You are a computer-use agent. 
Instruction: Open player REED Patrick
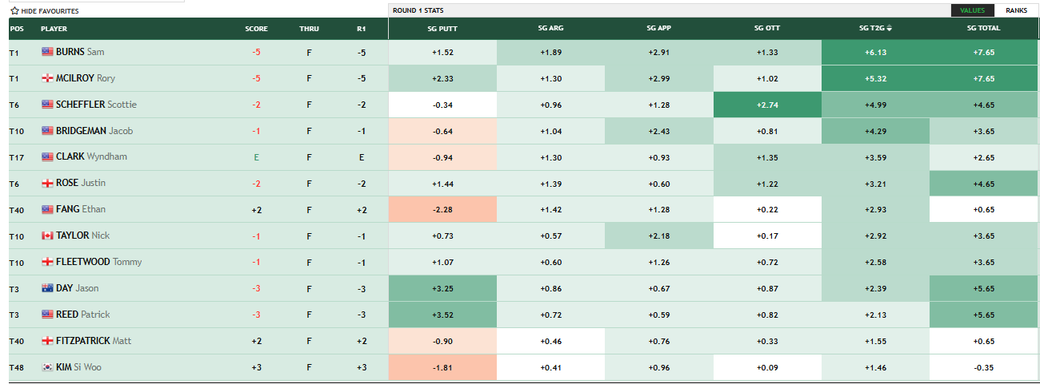pos(83,315)
